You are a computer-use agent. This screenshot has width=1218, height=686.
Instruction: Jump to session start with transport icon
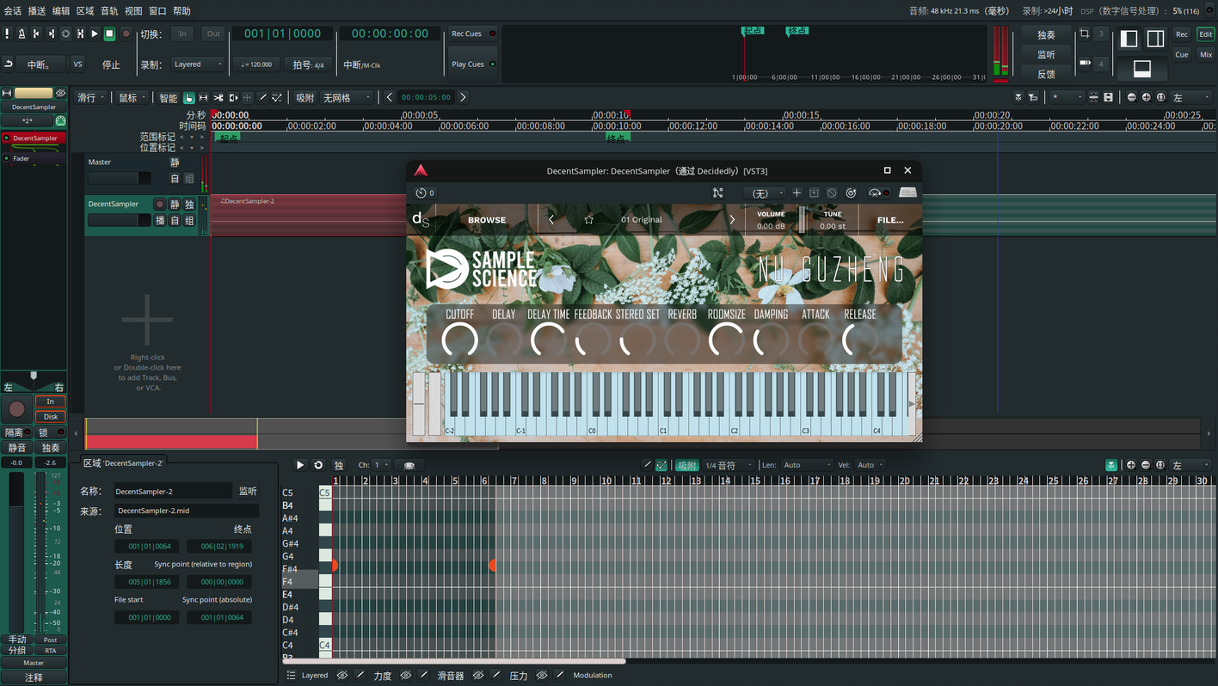36,34
